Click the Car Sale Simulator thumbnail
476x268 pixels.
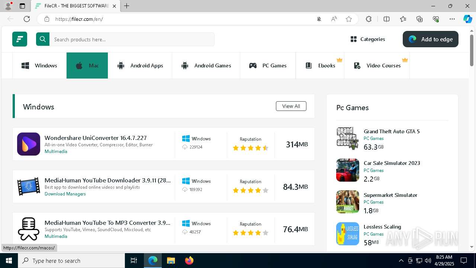(348, 170)
